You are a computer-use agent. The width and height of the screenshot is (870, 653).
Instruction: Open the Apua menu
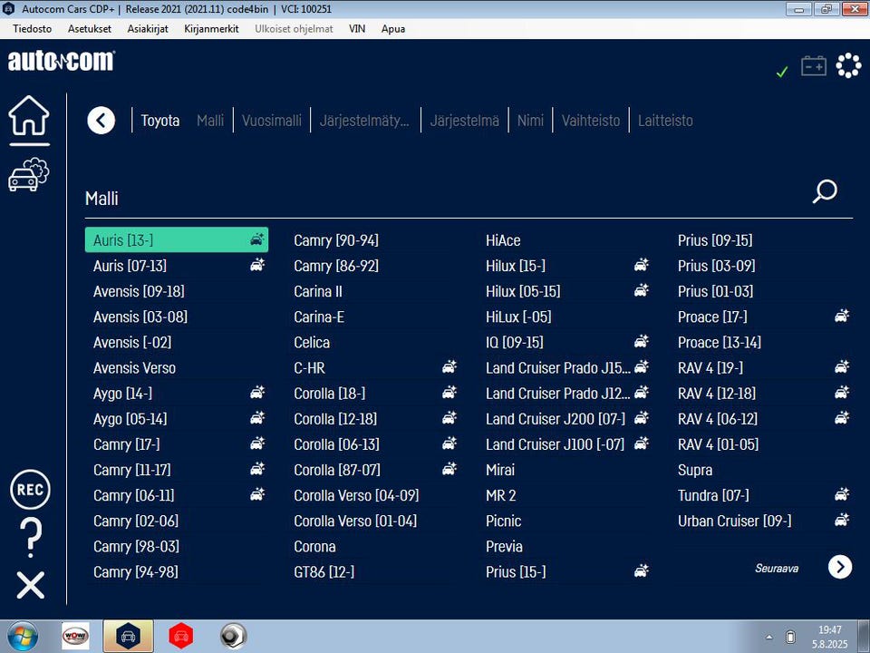click(x=392, y=29)
